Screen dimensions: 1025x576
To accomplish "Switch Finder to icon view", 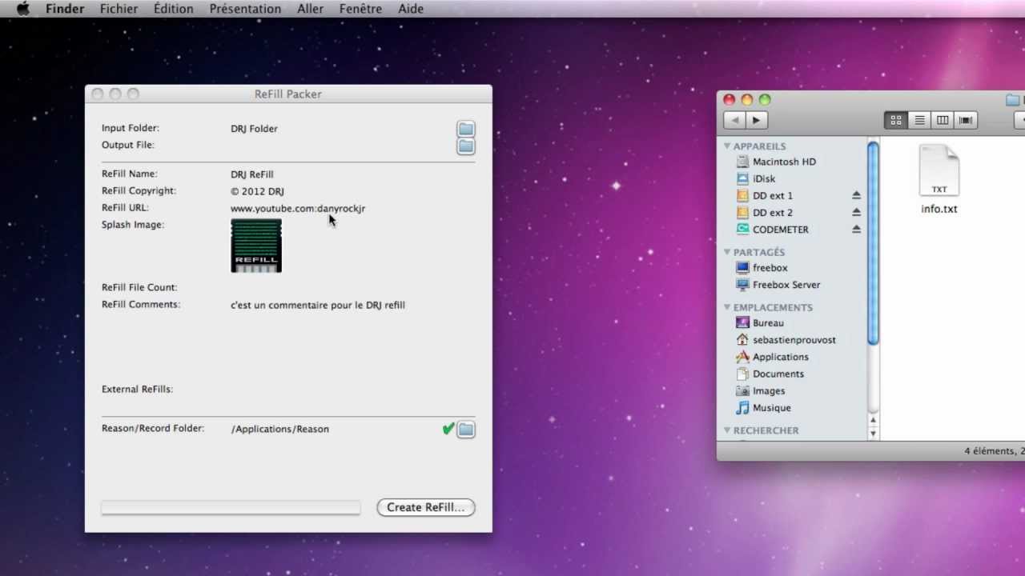I will 896,120.
